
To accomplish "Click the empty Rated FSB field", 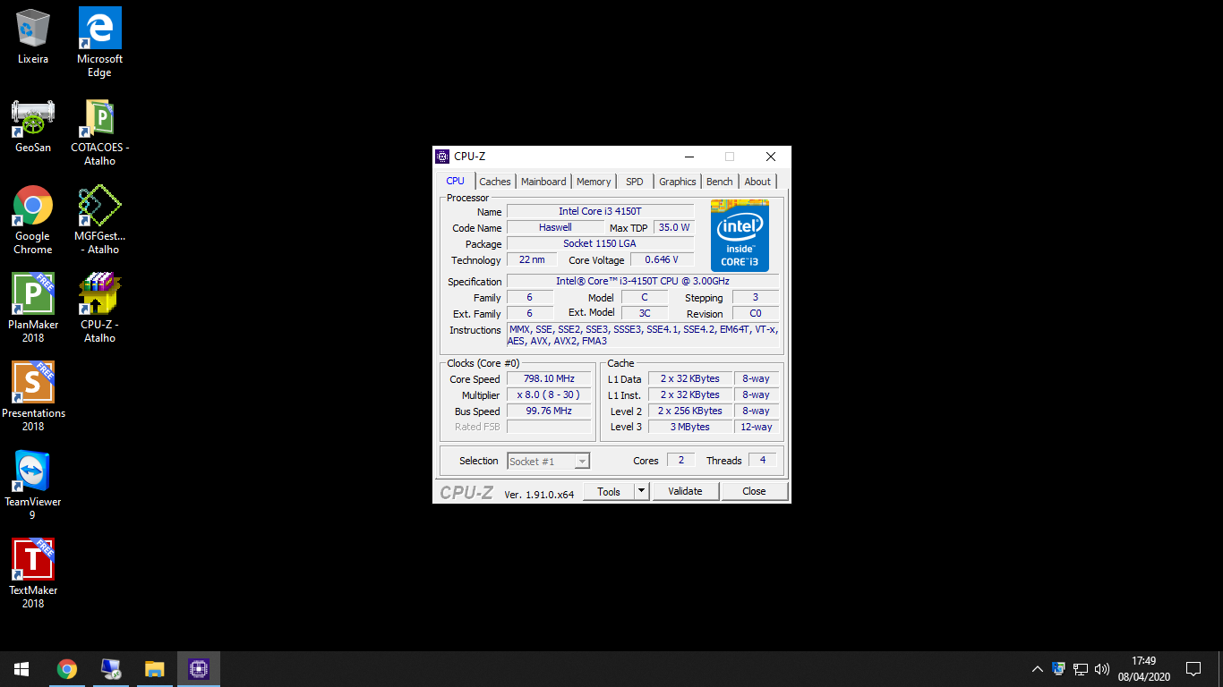I will pos(549,427).
